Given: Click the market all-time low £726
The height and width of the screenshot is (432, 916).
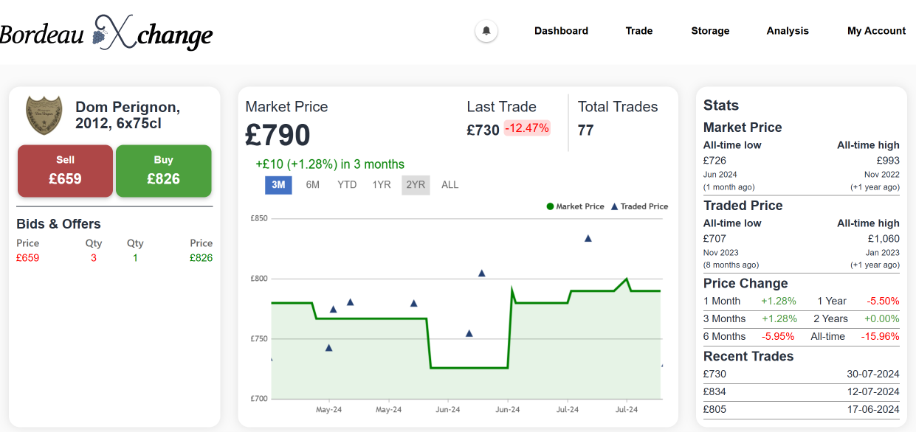Looking at the screenshot, I should click(714, 160).
